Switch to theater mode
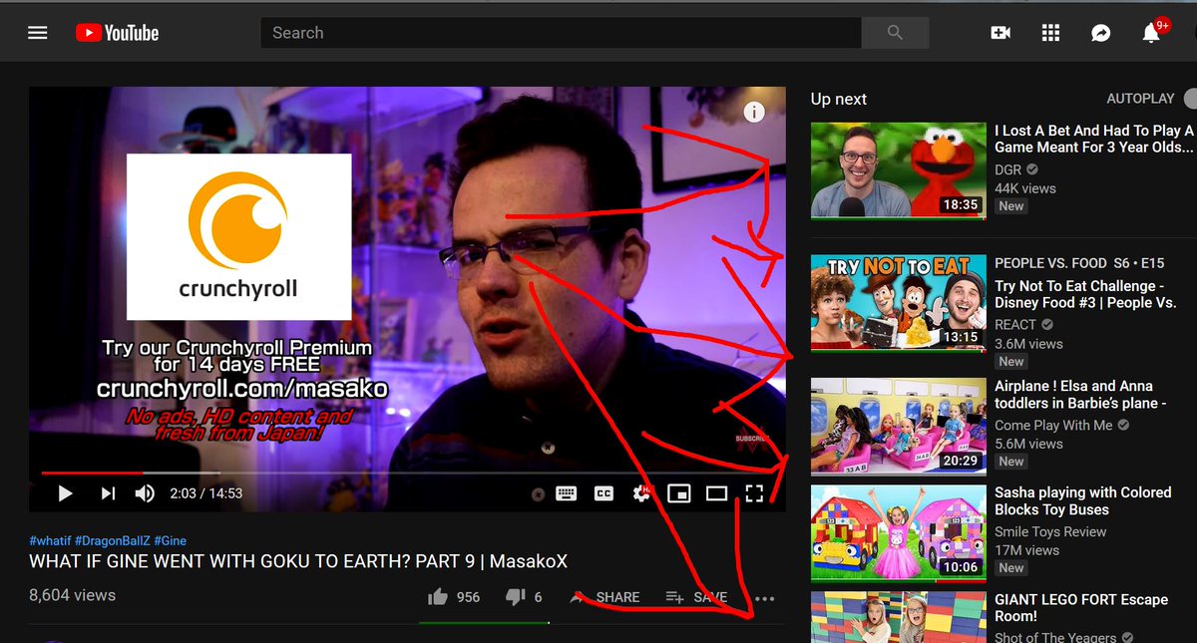The height and width of the screenshot is (643, 1197). (x=716, y=493)
